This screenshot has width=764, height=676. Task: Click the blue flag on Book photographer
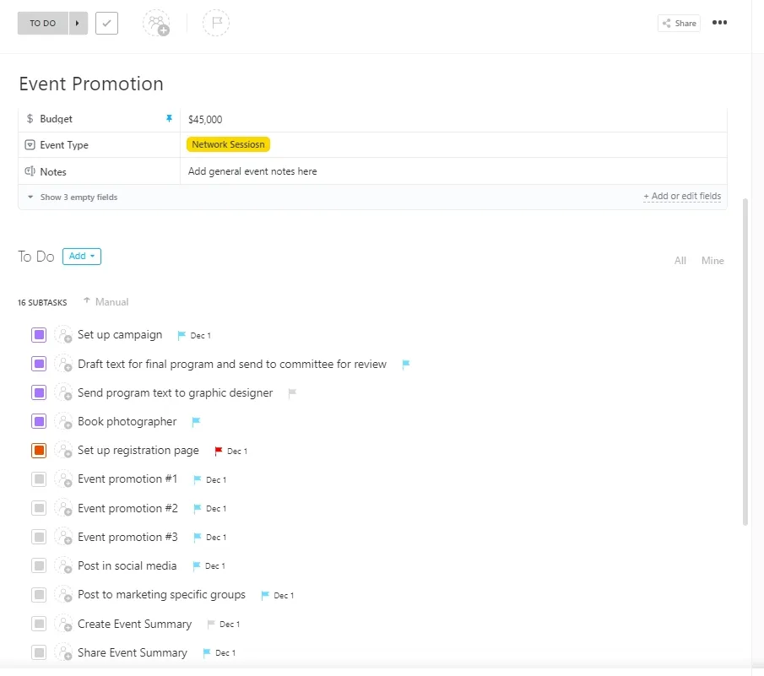click(x=196, y=421)
